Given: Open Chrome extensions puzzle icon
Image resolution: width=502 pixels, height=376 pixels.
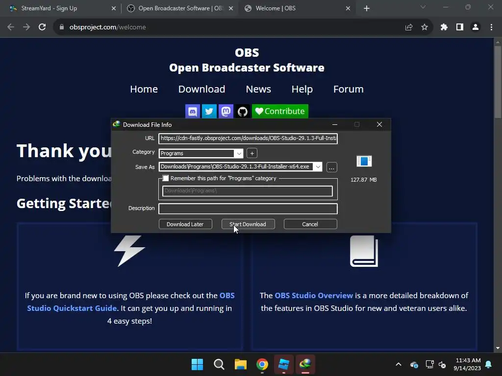Looking at the screenshot, I should (x=444, y=27).
